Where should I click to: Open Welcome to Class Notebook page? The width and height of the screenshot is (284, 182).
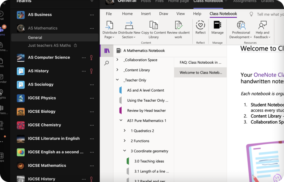click(x=200, y=73)
